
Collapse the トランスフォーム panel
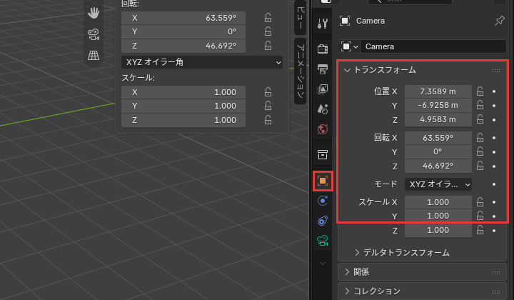pyautogui.click(x=347, y=70)
